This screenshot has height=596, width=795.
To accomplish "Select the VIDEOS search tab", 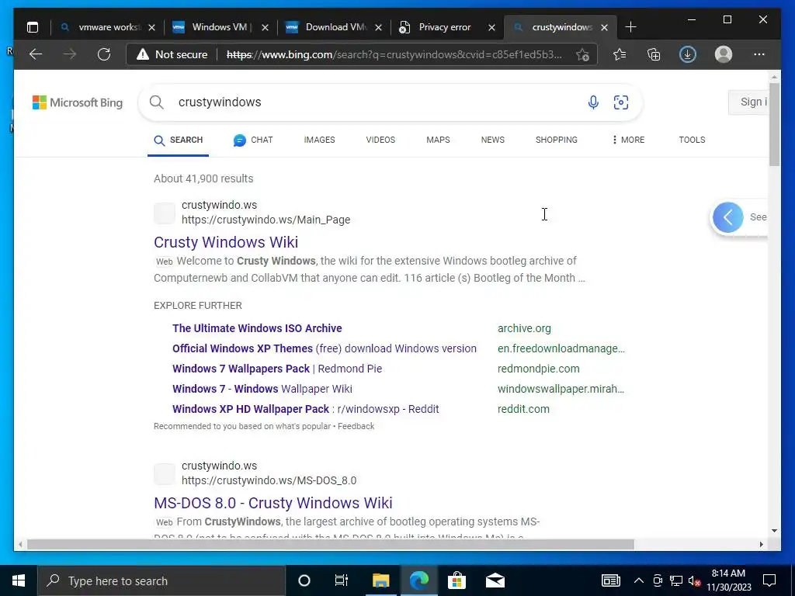I will point(380,140).
